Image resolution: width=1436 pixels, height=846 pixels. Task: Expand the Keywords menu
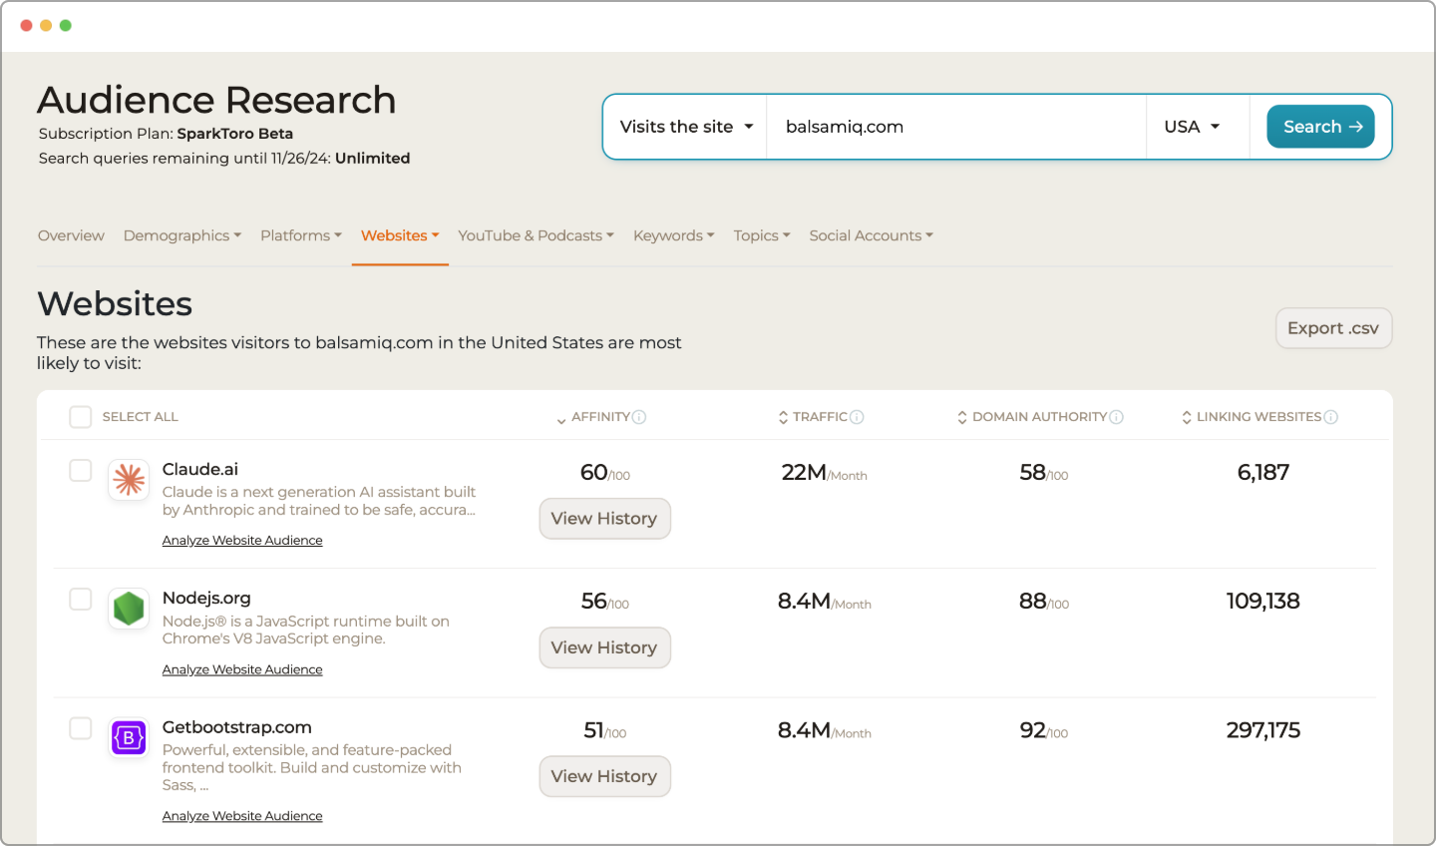tap(674, 235)
